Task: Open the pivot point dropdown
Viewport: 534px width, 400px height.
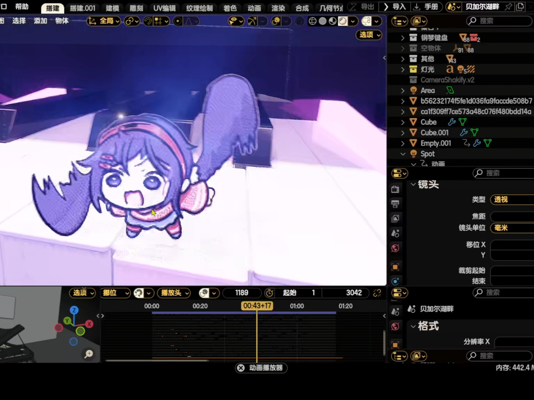Action: pos(132,21)
